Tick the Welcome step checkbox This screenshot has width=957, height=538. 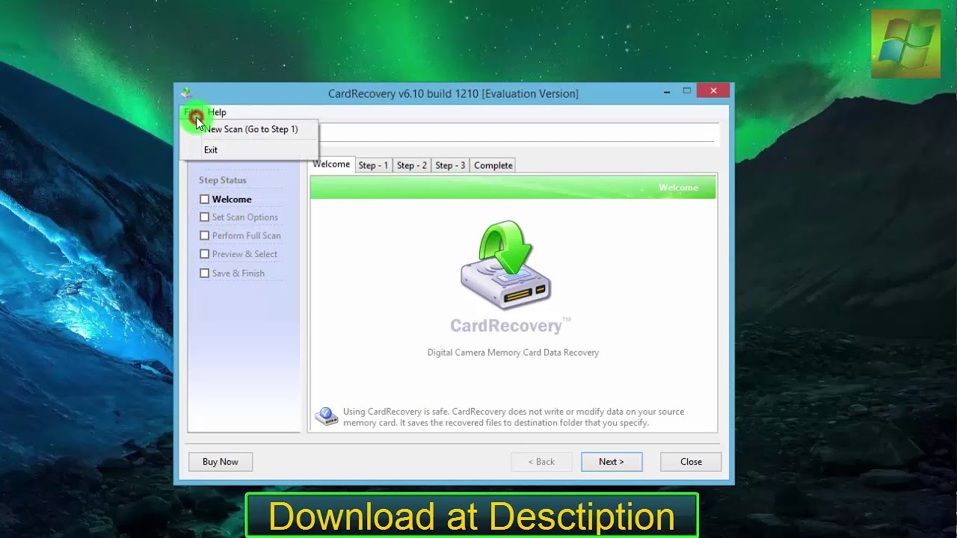point(204,200)
